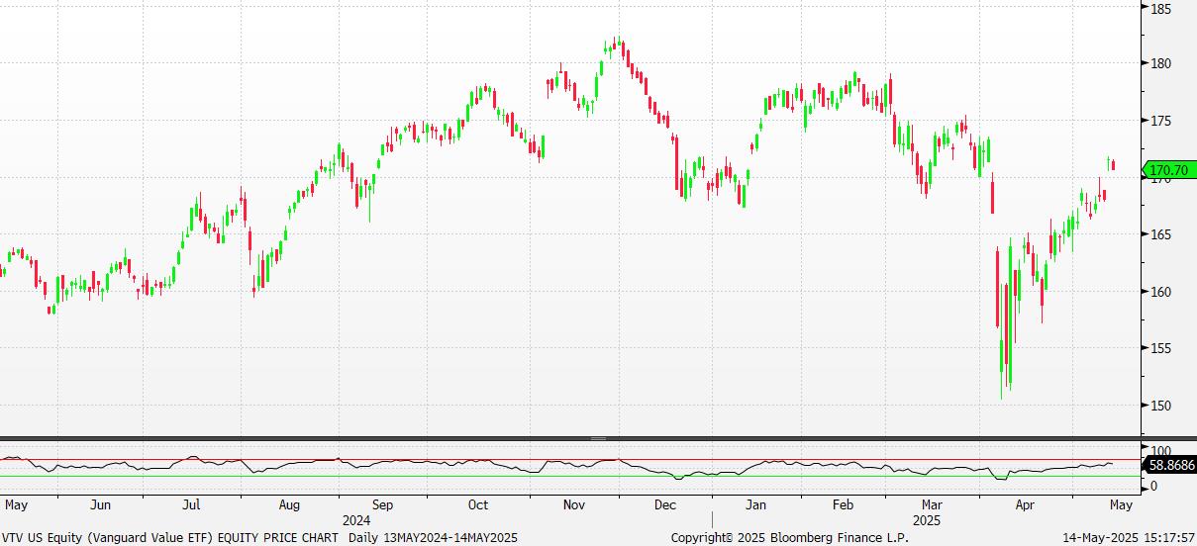Click the Jun month label
Screen dimensions: 1197x546
click(100, 504)
